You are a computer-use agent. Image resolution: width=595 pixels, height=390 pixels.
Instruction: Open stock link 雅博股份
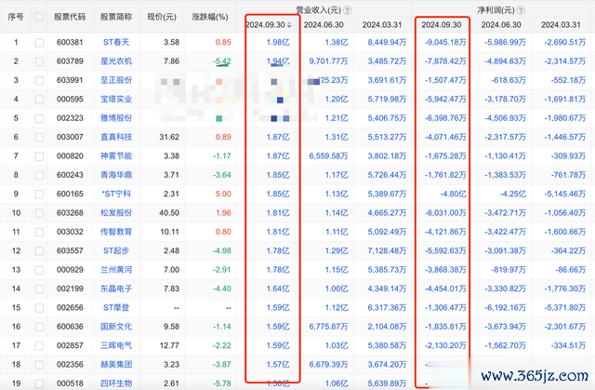(116, 118)
